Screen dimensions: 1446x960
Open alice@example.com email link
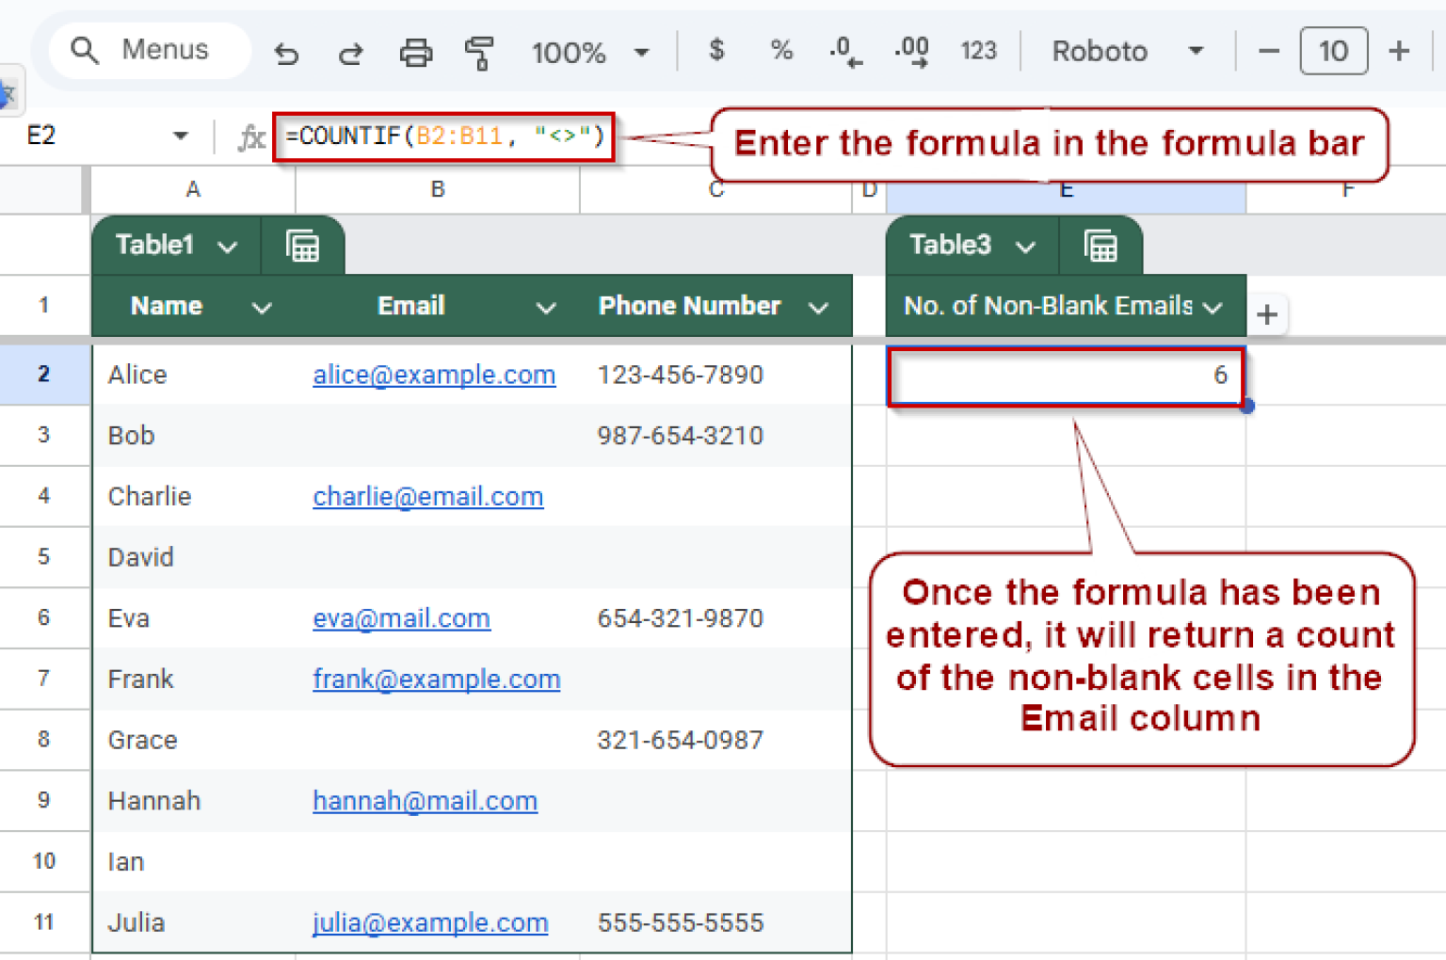point(434,375)
